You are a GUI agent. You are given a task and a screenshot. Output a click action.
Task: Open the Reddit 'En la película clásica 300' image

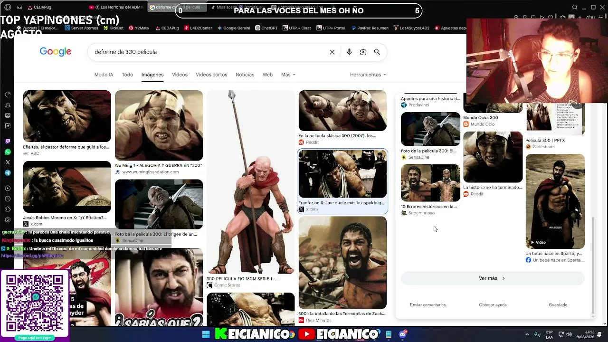pyautogui.click(x=342, y=111)
